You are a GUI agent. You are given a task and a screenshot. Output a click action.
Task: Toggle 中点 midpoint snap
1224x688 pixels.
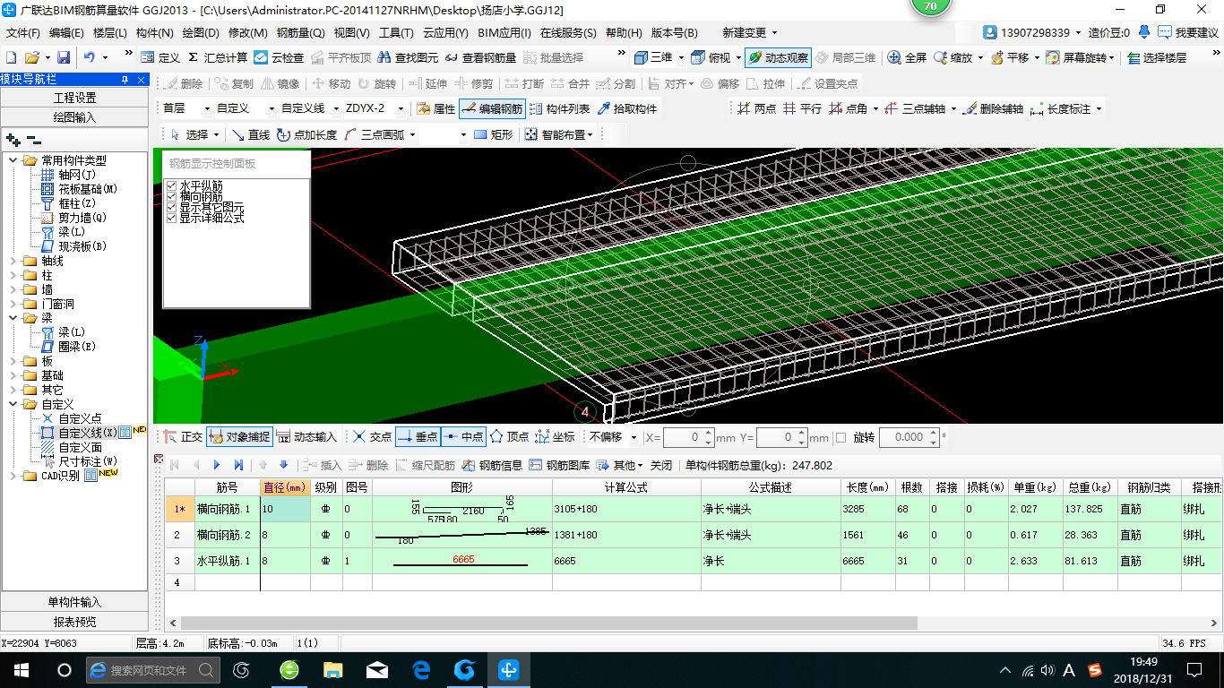[x=463, y=437]
